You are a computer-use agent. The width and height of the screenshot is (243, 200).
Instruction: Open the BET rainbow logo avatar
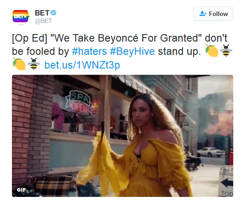point(21,16)
